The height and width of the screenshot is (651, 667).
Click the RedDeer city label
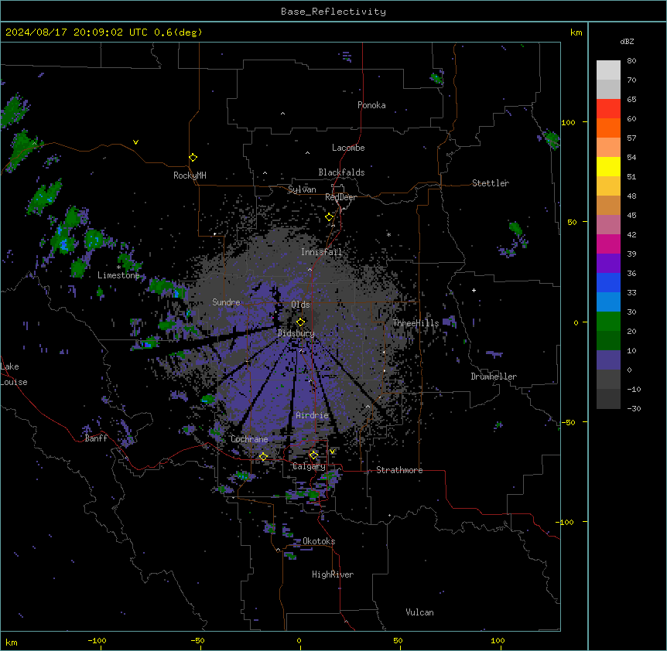point(340,197)
